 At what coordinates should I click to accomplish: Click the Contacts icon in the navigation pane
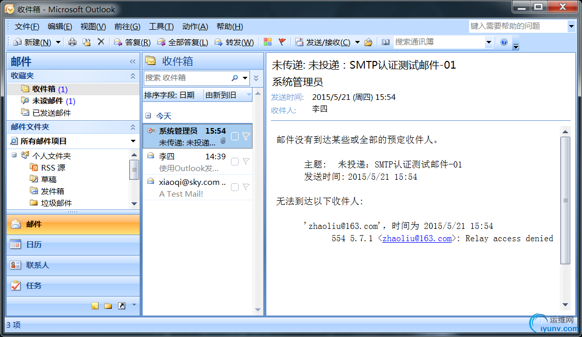tap(15, 265)
